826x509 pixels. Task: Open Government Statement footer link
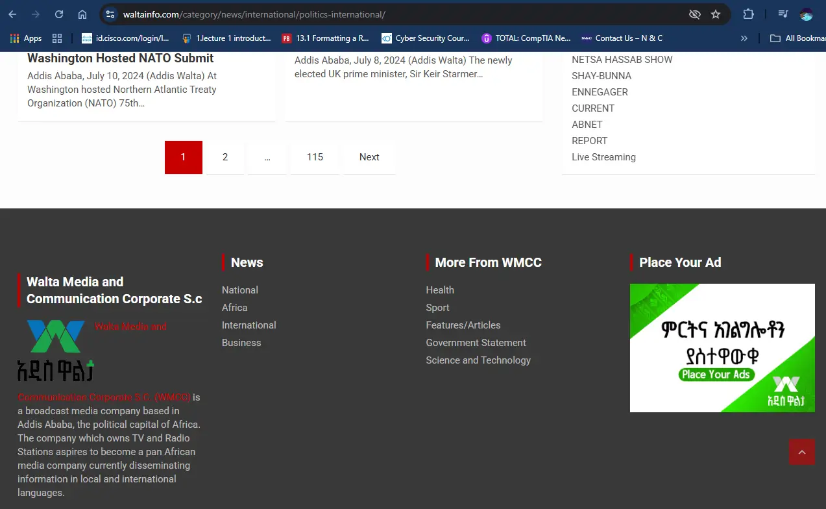pyautogui.click(x=476, y=343)
